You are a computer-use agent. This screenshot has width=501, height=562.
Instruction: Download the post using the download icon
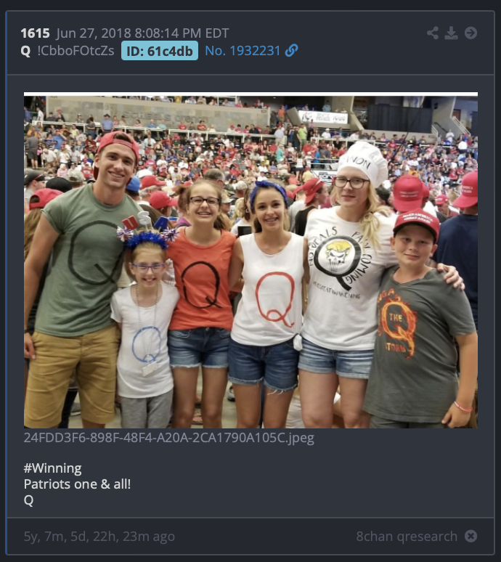(x=451, y=33)
